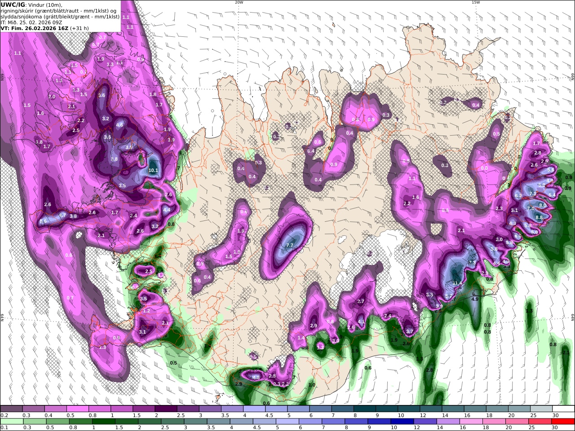Click the violet swatch labeled 12 in lower legend
The height and width of the screenshot is (431, 575).
point(425,422)
